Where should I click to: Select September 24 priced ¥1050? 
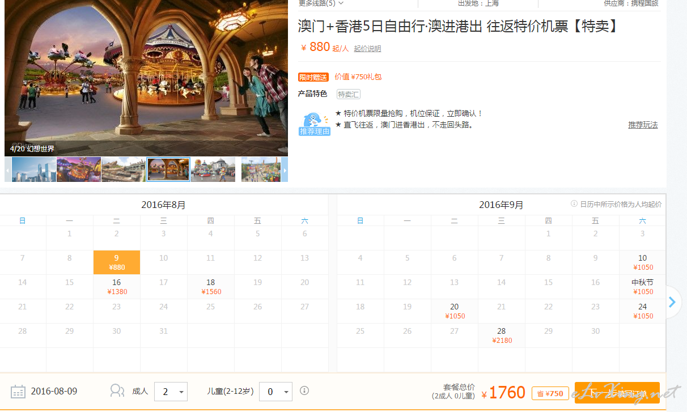(x=642, y=311)
